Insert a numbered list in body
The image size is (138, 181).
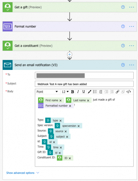click(101, 92)
